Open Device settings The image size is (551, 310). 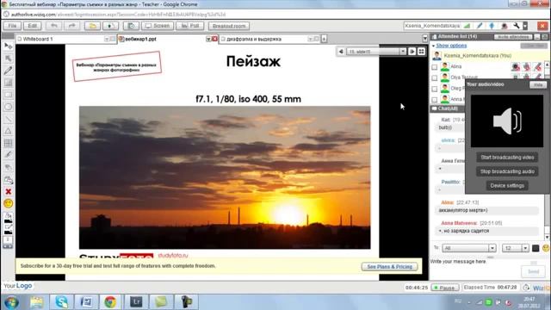(507, 186)
